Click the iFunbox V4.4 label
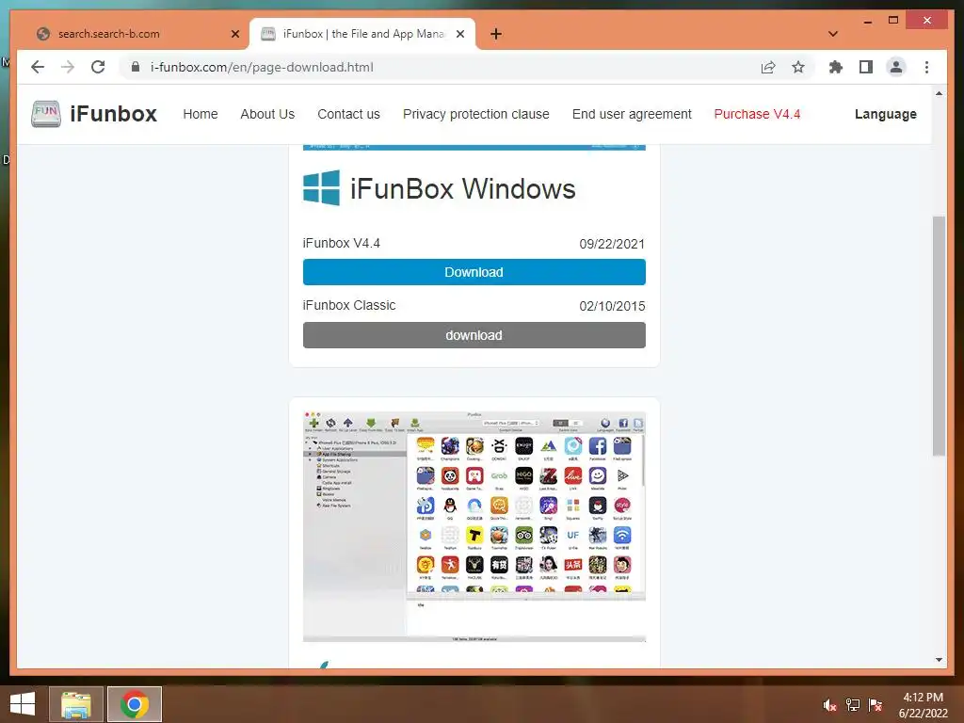 click(x=341, y=243)
